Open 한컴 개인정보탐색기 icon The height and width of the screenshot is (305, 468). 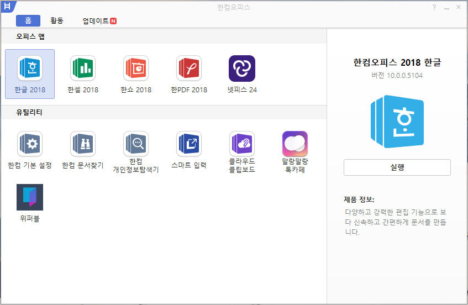click(136, 144)
